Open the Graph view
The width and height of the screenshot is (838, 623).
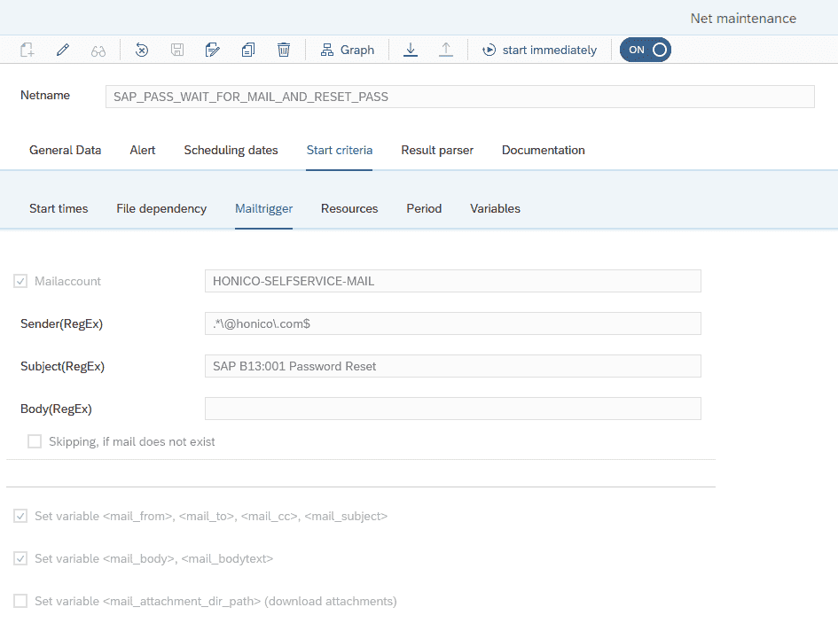pyautogui.click(x=348, y=51)
